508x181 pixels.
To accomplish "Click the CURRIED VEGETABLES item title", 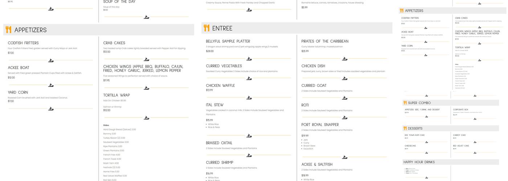I will 224,66.
